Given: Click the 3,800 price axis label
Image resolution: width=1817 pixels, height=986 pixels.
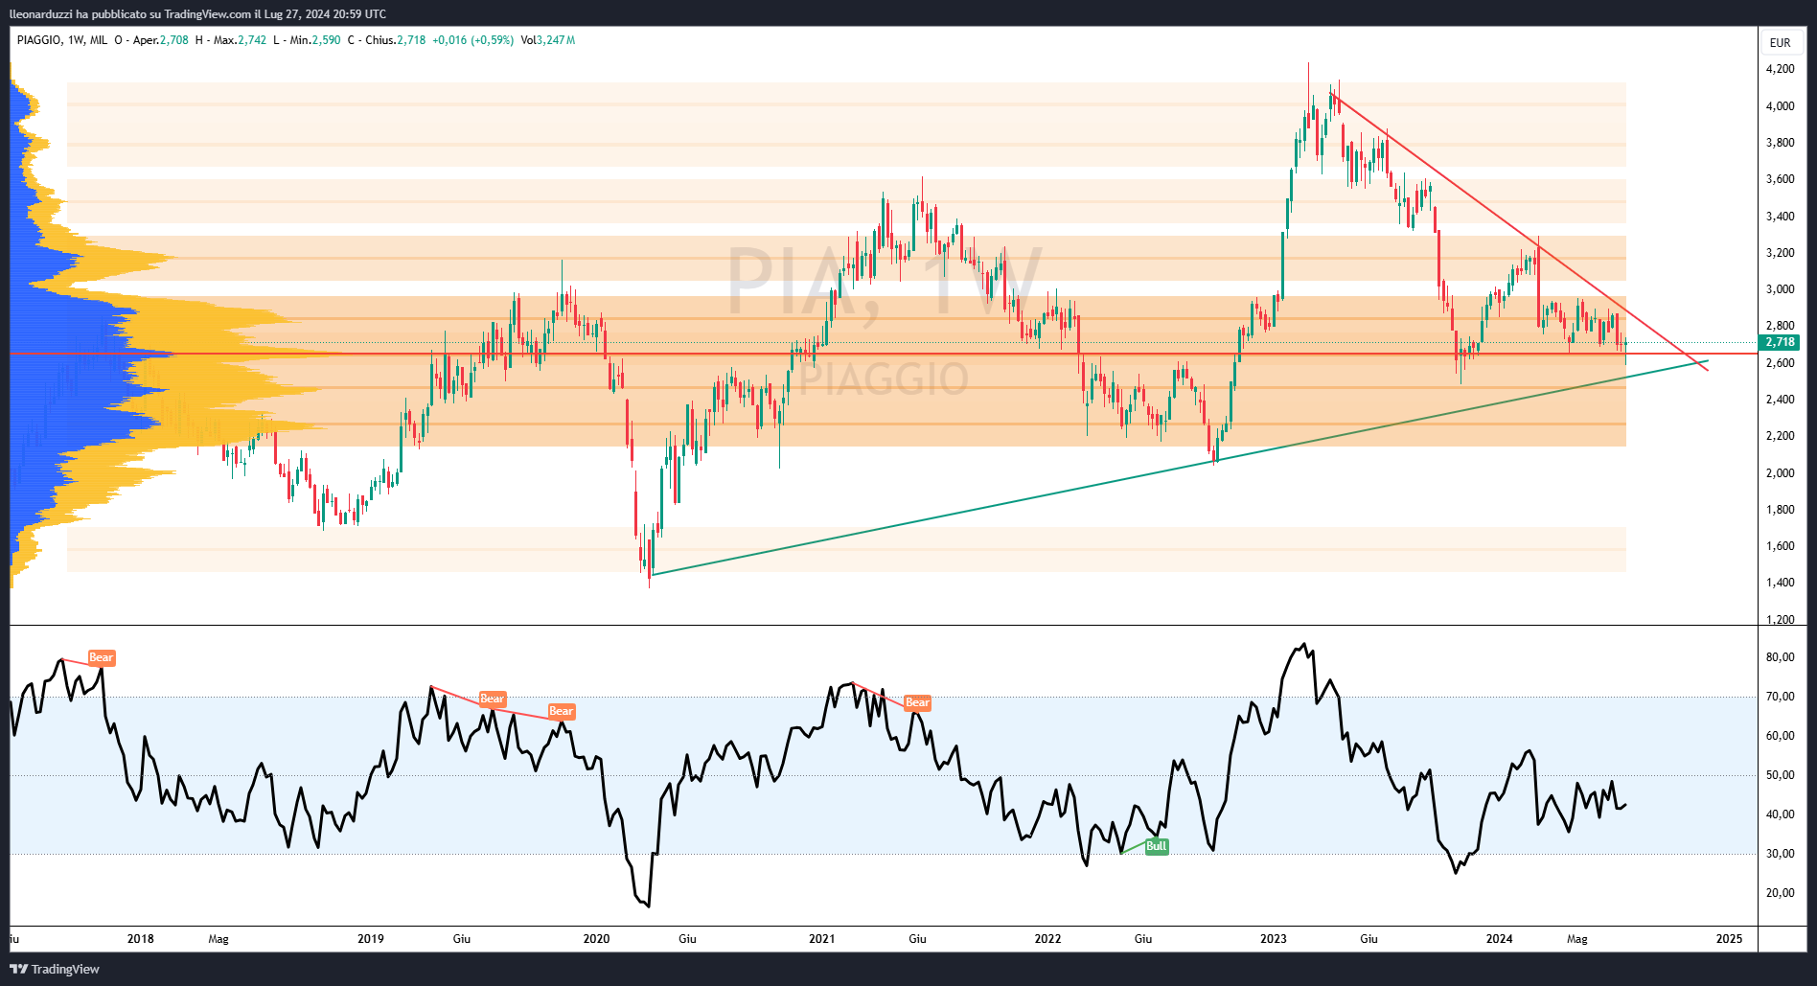Looking at the screenshot, I should click(x=1781, y=143).
